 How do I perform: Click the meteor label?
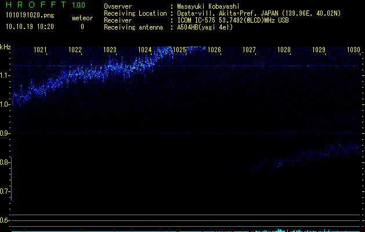(82, 18)
